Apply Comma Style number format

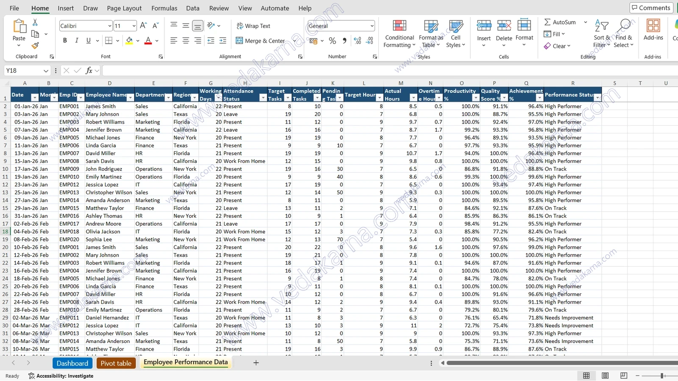pos(345,41)
